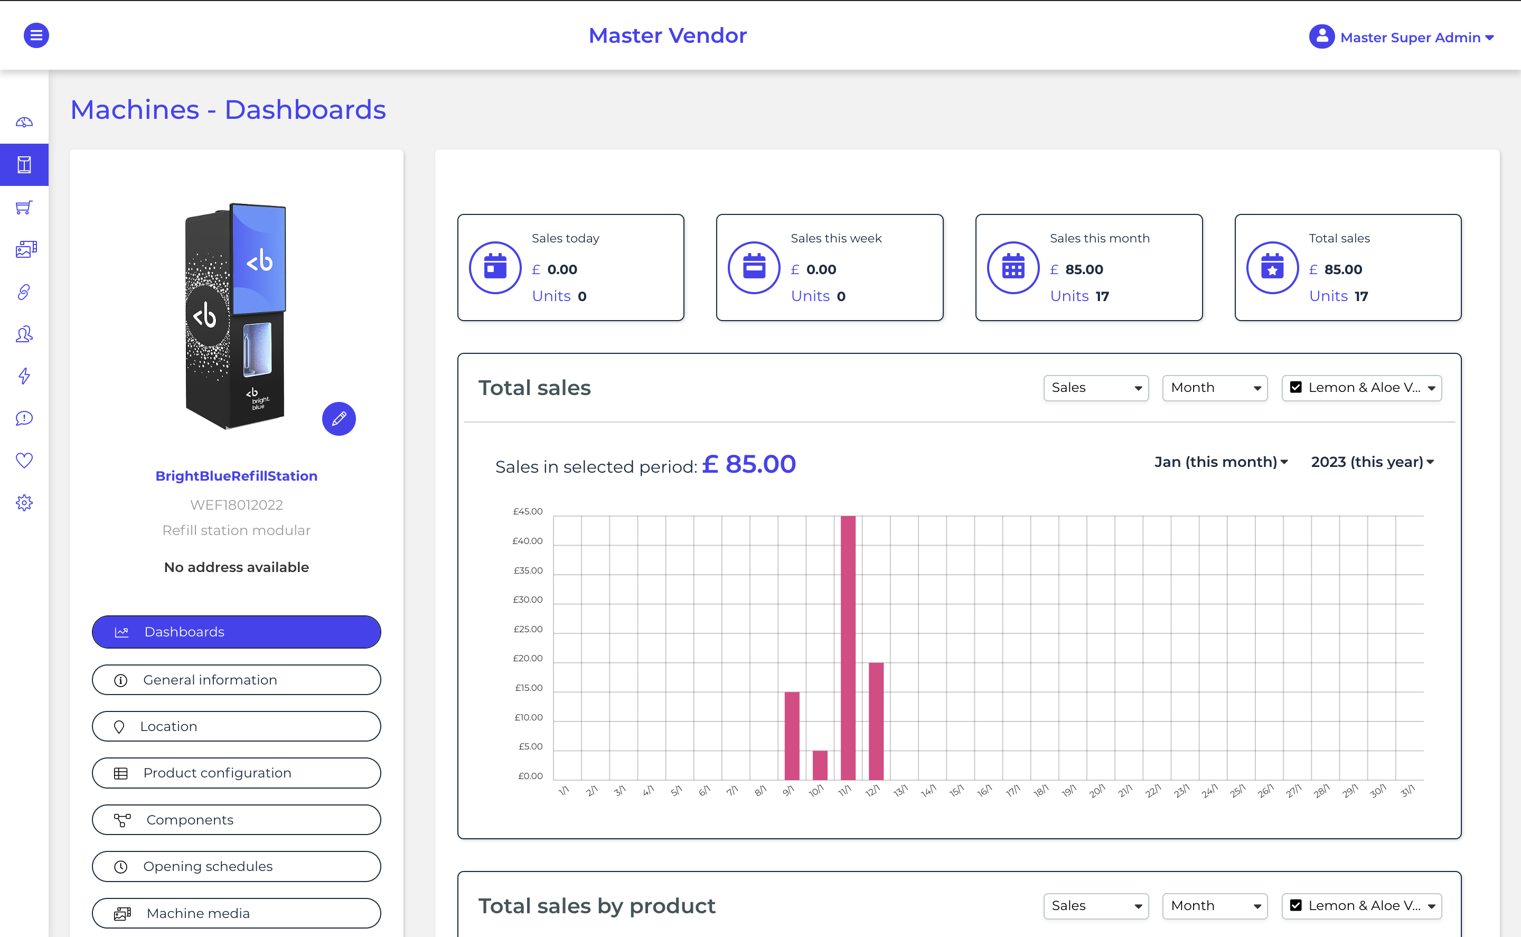Expand the 2023 (this year) selector
The height and width of the screenshot is (937, 1521).
click(x=1372, y=462)
